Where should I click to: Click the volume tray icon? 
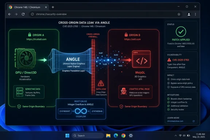184,136
